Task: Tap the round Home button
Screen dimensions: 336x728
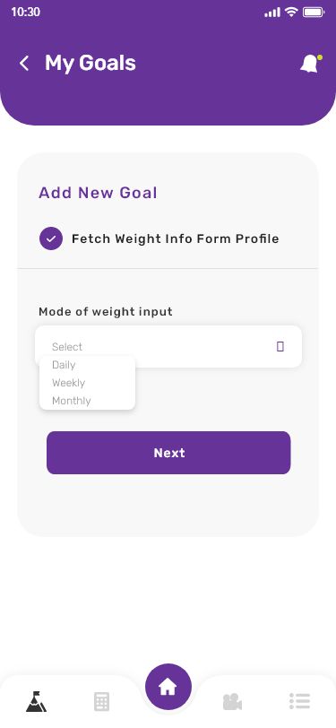Action: pyautogui.click(x=168, y=687)
